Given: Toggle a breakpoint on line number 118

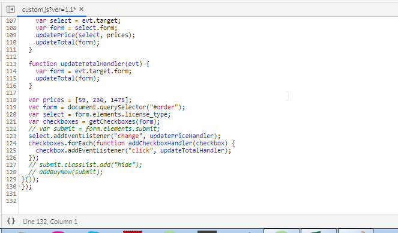Looking at the screenshot, I should click(x=11, y=100).
